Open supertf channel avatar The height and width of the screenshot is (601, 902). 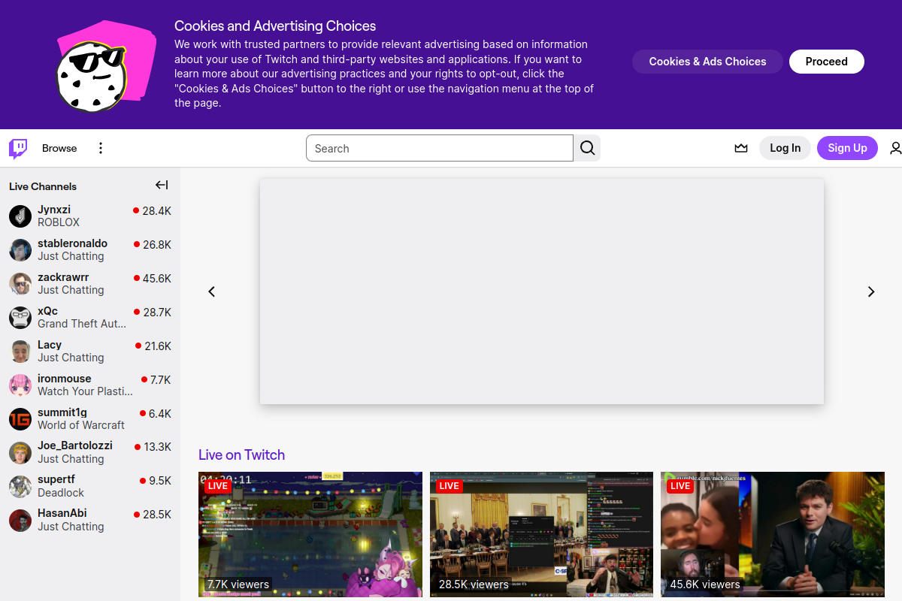coord(20,487)
